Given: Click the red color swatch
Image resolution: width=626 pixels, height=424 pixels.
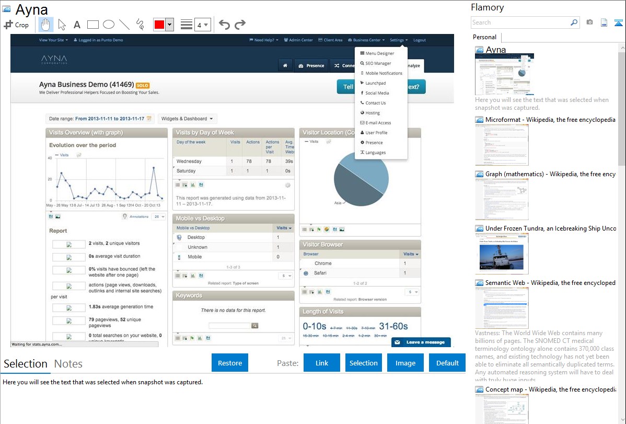Looking at the screenshot, I should point(159,25).
